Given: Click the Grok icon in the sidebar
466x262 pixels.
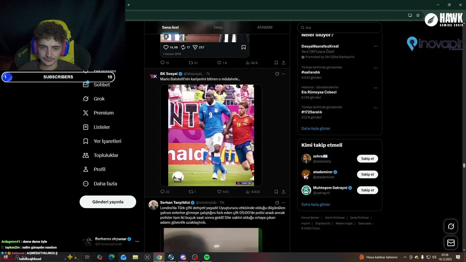Looking at the screenshot, I should [86, 99].
